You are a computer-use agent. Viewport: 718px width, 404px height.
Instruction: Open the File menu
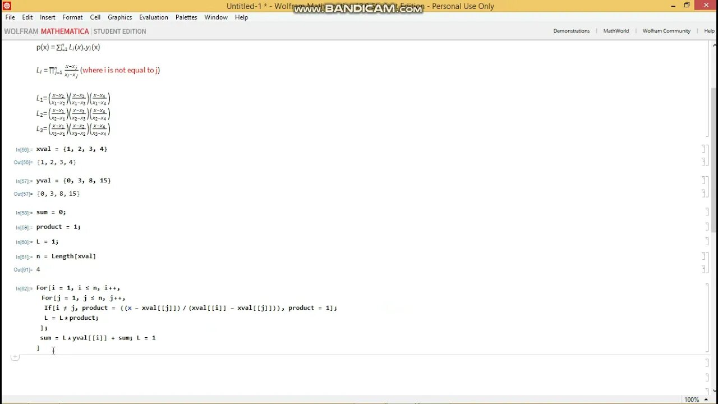[x=10, y=17]
